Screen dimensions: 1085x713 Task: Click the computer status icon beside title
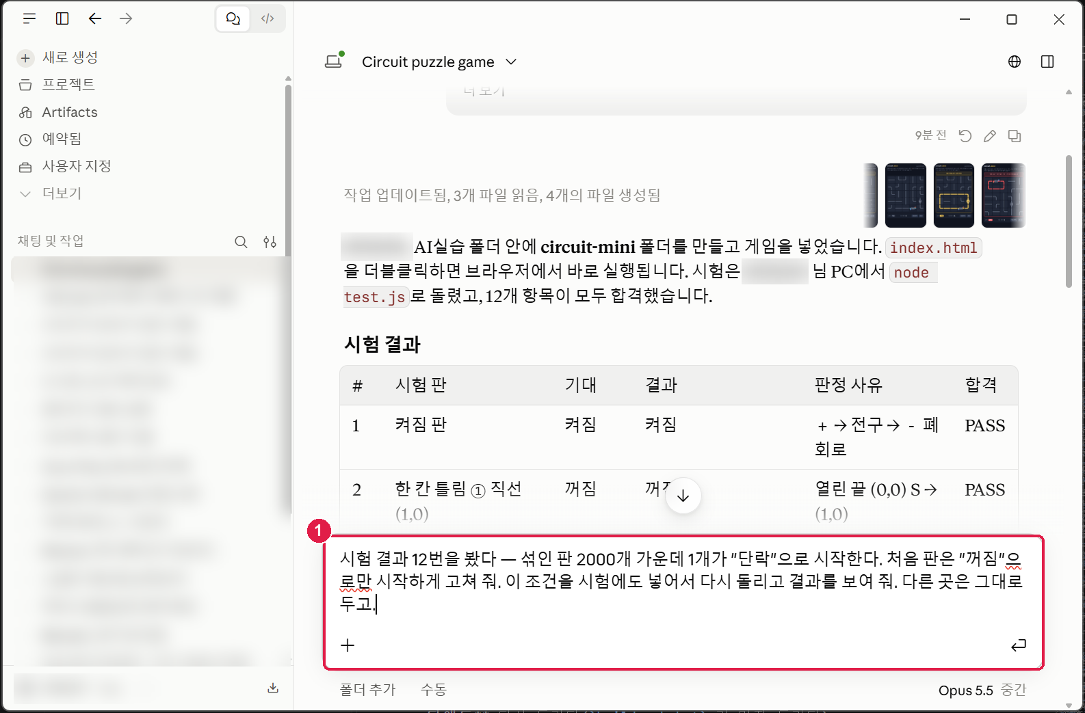tap(334, 61)
